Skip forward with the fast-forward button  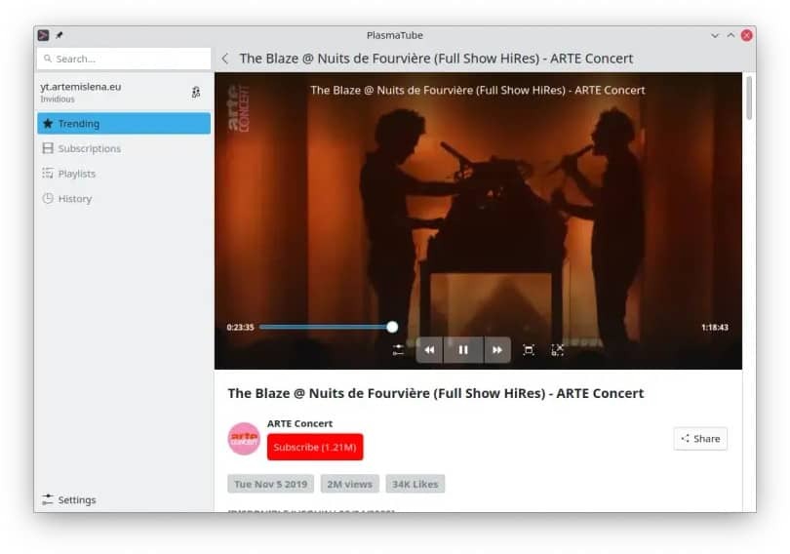click(x=497, y=350)
